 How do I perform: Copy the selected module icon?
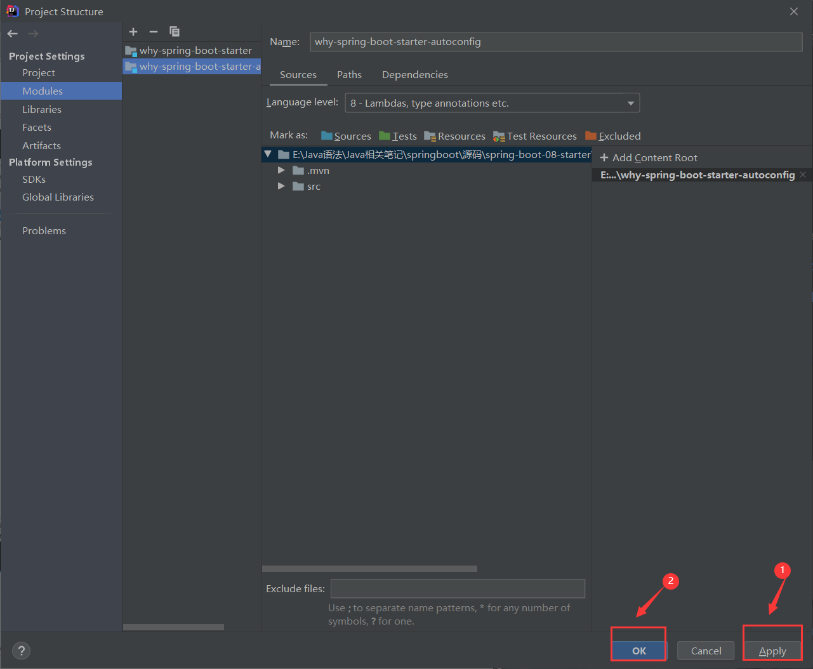pyautogui.click(x=175, y=32)
